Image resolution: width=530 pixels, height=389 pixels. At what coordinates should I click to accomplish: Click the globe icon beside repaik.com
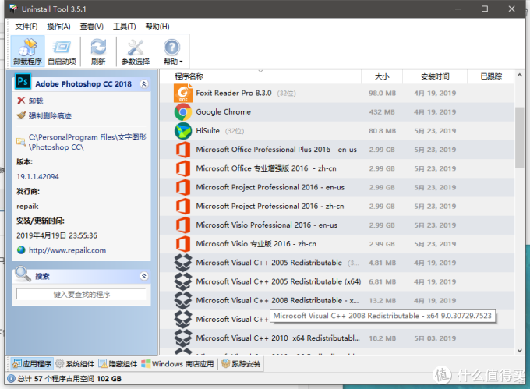[21, 250]
